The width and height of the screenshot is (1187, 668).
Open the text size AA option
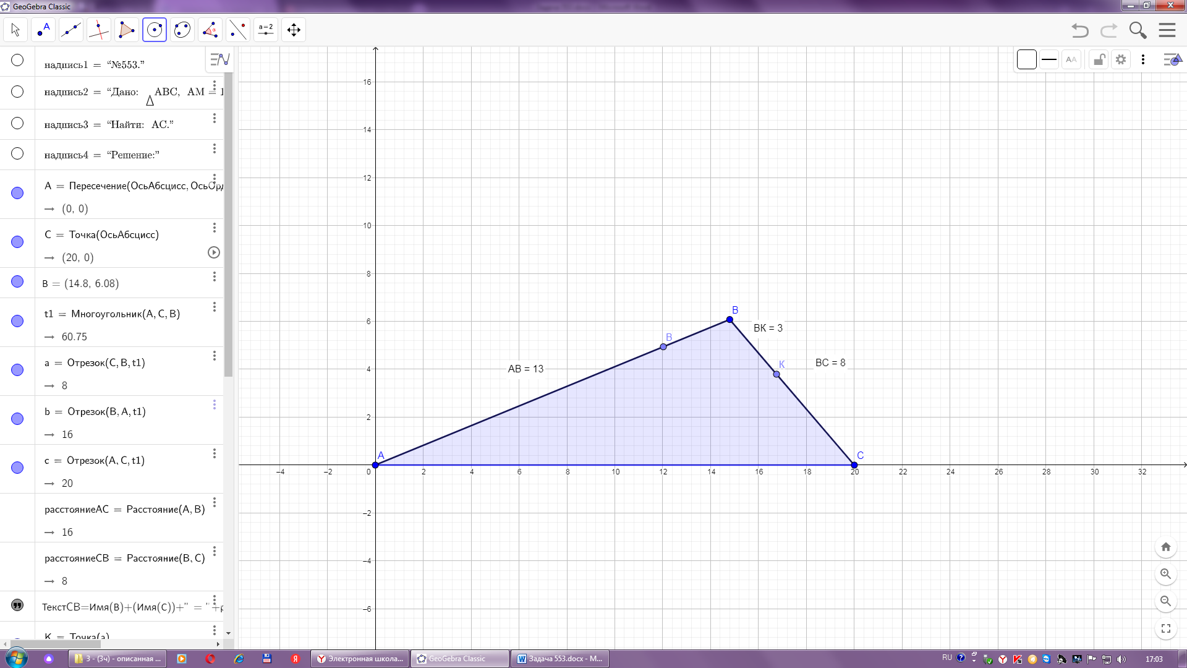(x=1071, y=59)
